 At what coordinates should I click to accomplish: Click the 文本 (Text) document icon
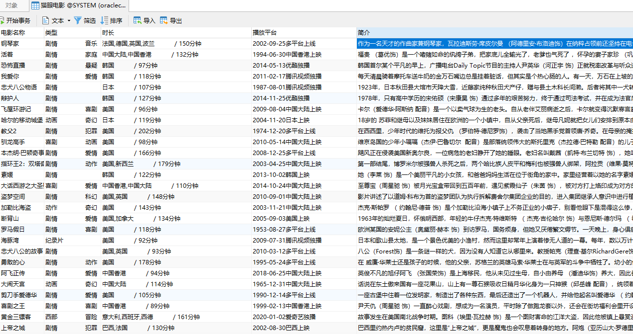pos(45,20)
